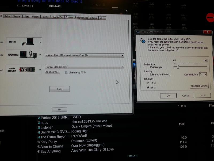Select 24 bit depth option
This screenshot has width=214, height=161.
pos(148,87)
